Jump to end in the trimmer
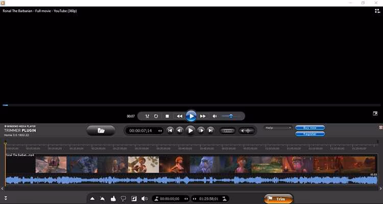The height and width of the screenshot is (204, 383). [x=210, y=131]
